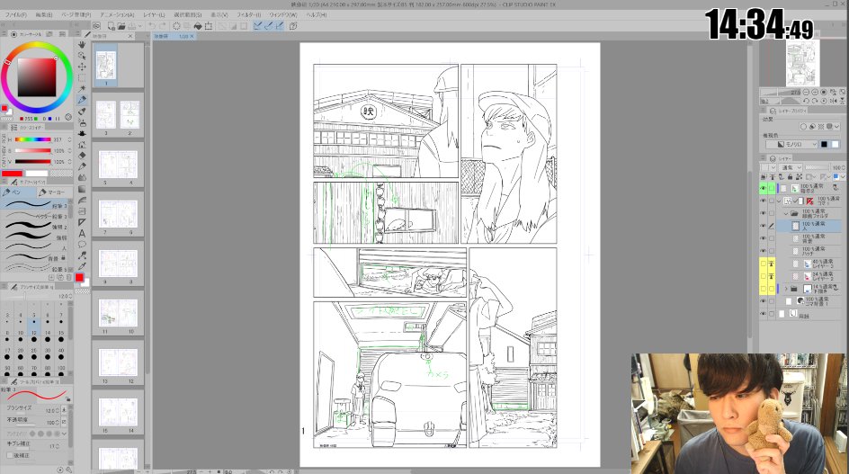Open the アニメーション(A) menu
The height and width of the screenshot is (474, 849).
click(x=117, y=14)
